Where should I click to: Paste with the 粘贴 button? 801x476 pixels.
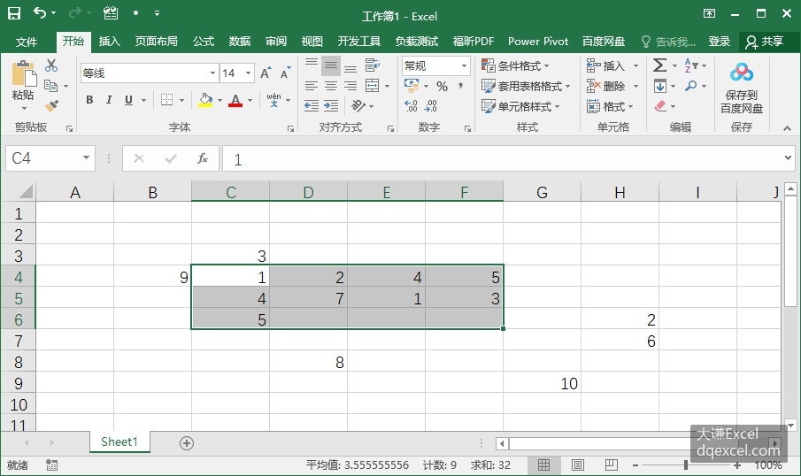(23, 86)
